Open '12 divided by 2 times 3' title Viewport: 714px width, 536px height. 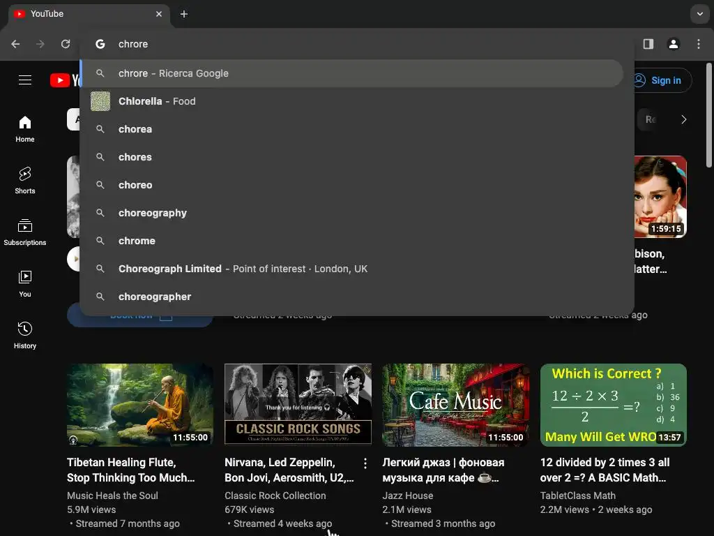(605, 470)
